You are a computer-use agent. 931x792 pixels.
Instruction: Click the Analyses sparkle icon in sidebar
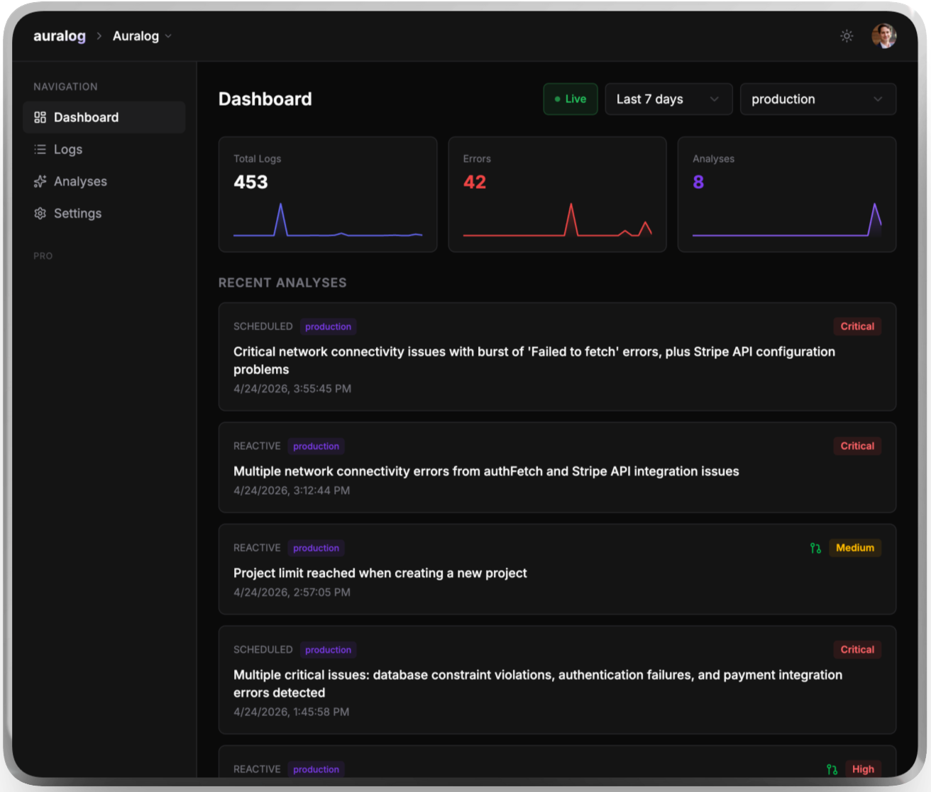pos(40,181)
